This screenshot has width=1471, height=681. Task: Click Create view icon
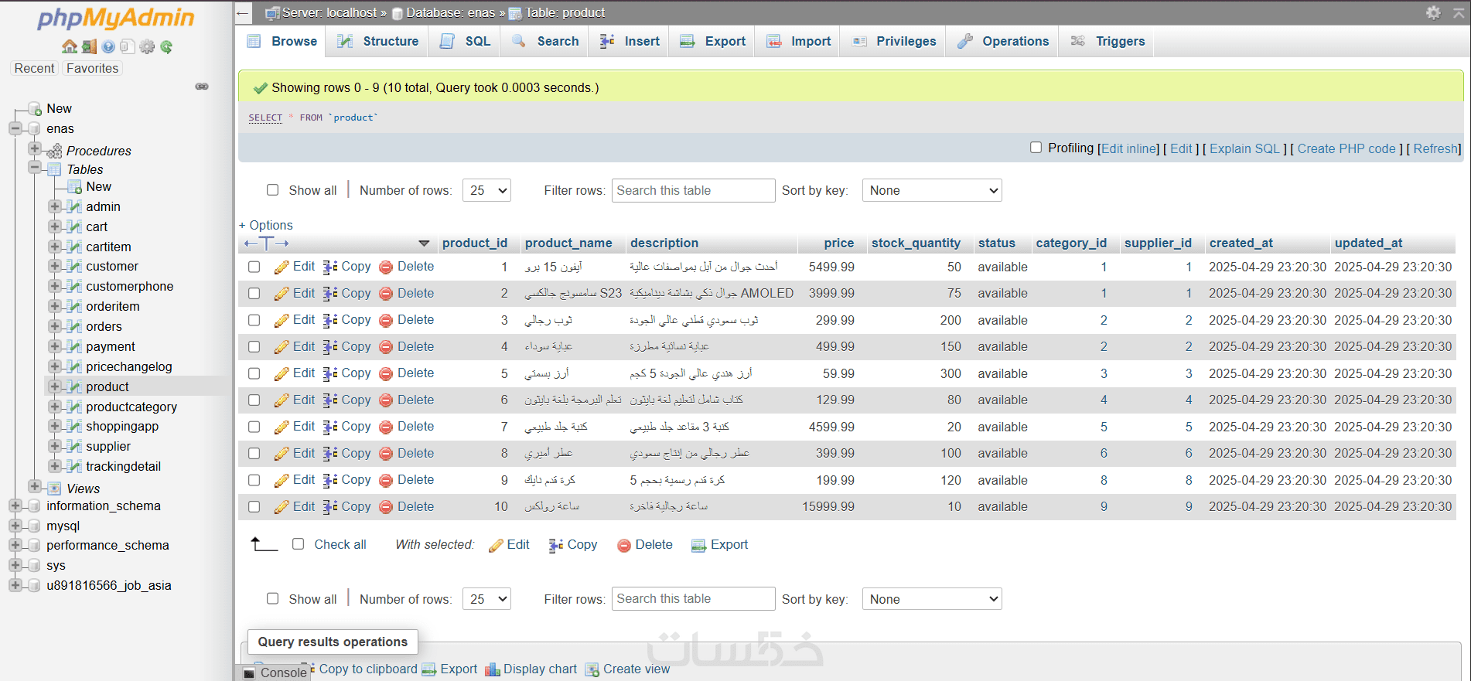tap(592, 669)
